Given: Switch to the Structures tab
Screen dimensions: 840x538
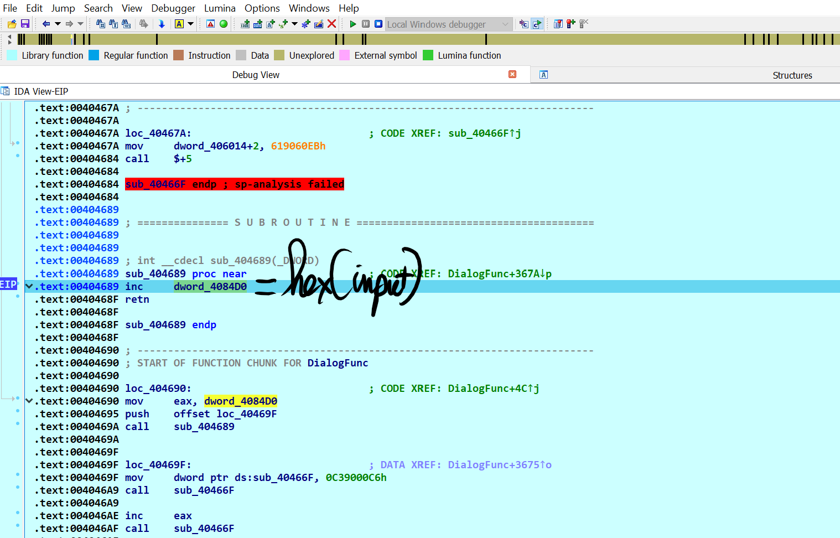Looking at the screenshot, I should (x=792, y=75).
